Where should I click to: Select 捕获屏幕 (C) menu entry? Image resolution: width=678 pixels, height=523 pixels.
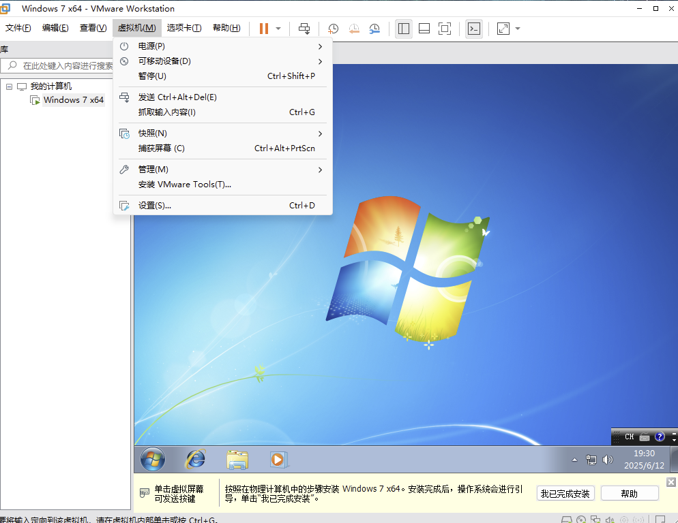click(x=222, y=148)
